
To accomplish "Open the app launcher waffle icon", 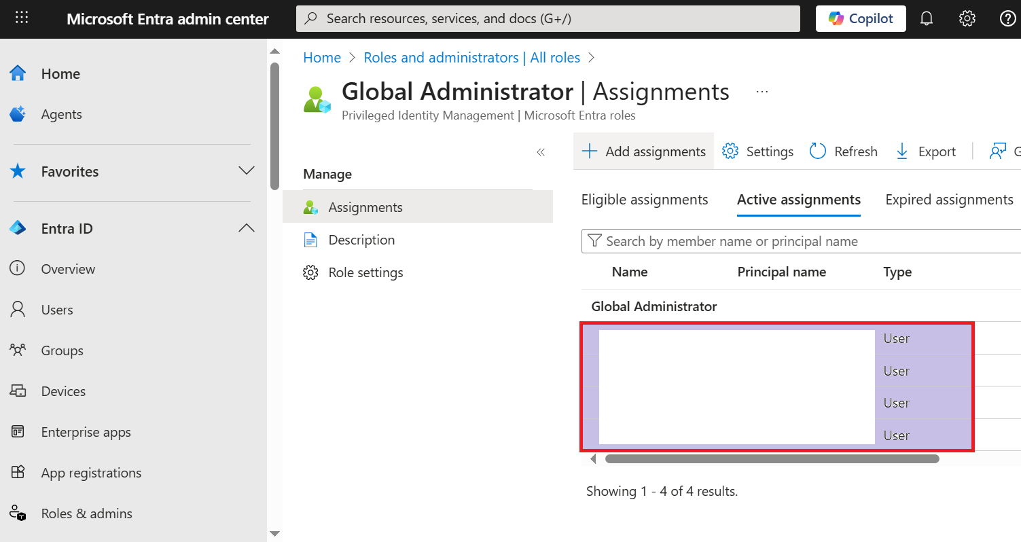I will coord(22,18).
